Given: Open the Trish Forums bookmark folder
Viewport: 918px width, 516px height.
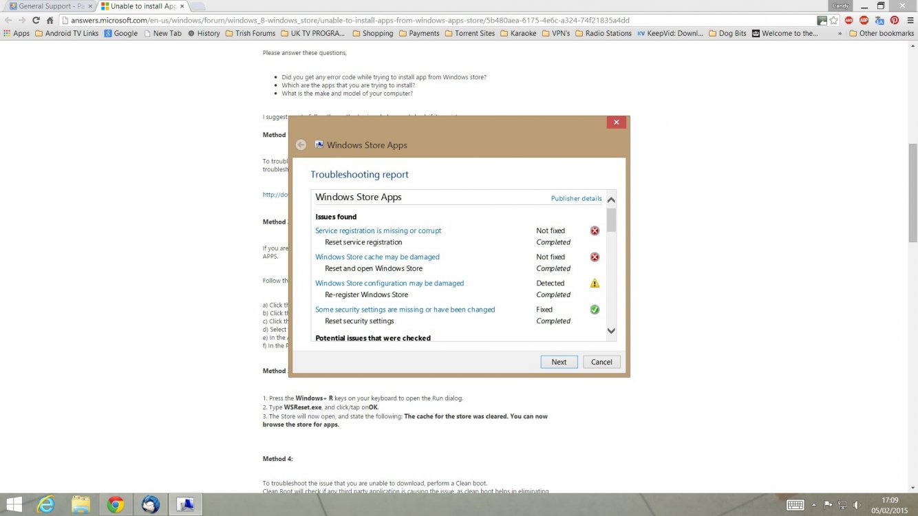Looking at the screenshot, I should pyautogui.click(x=250, y=33).
